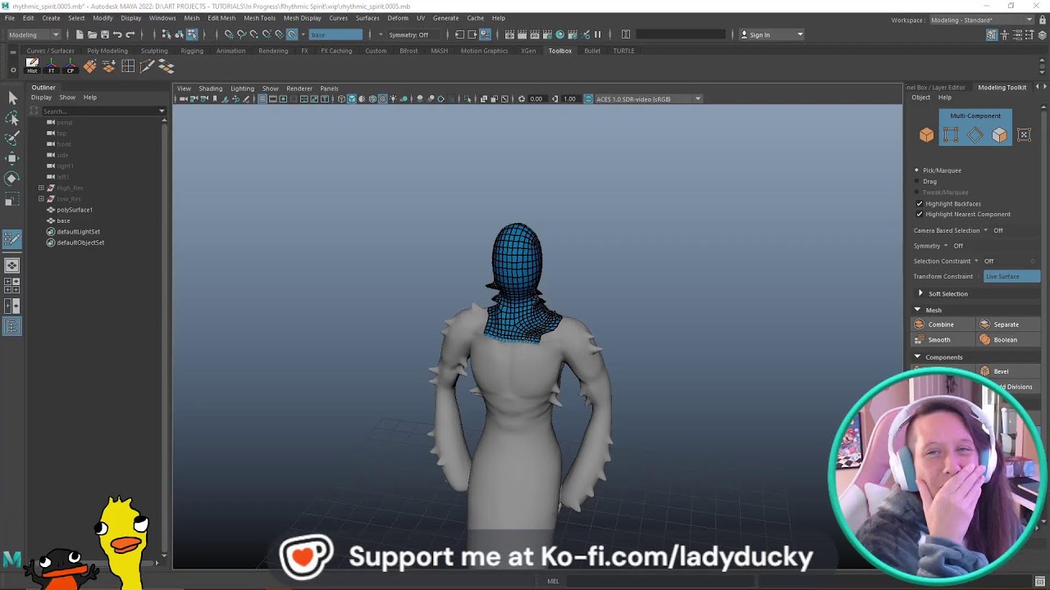
Task: Select the arrow Select tool in toolbox
Action: pos(12,98)
